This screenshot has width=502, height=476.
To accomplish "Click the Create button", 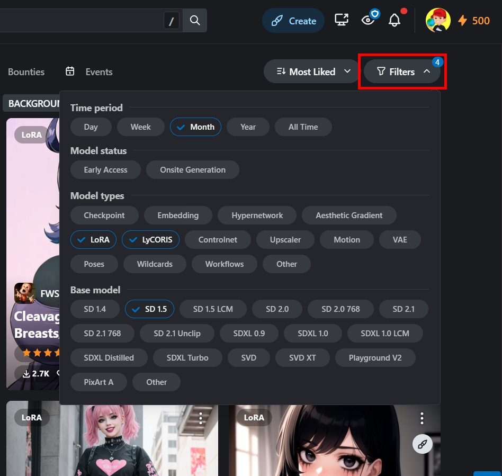I will [x=293, y=21].
